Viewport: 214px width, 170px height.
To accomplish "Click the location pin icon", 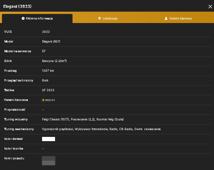I will 99,18.
